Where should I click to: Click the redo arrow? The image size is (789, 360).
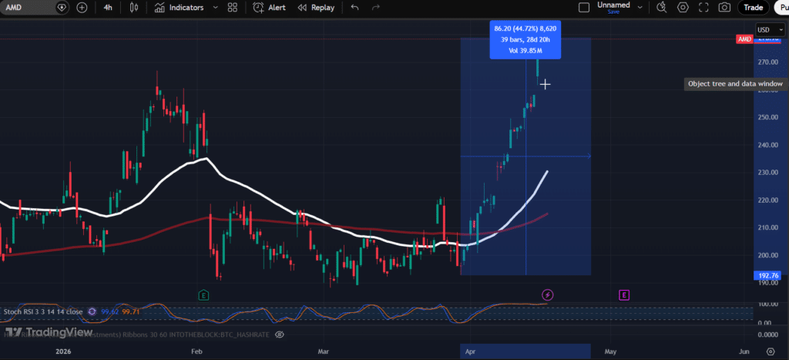376,8
